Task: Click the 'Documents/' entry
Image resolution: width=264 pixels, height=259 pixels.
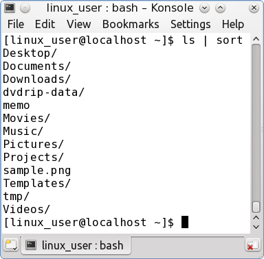Action: tap(36, 66)
